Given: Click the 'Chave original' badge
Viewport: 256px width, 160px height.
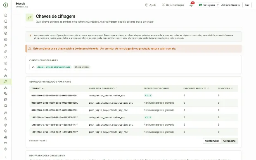Looking at the screenshot, I should coord(82,67).
